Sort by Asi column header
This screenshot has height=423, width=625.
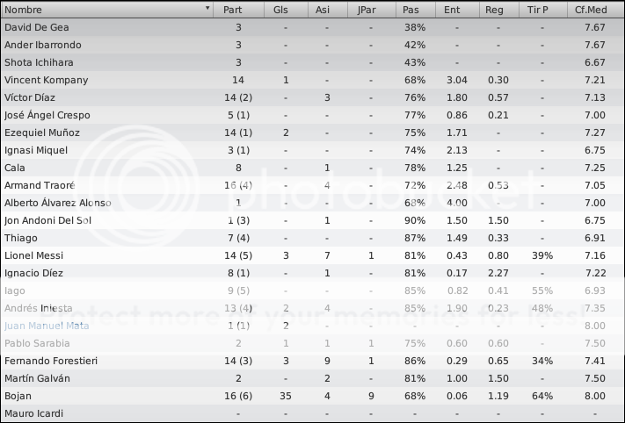pyautogui.click(x=327, y=10)
